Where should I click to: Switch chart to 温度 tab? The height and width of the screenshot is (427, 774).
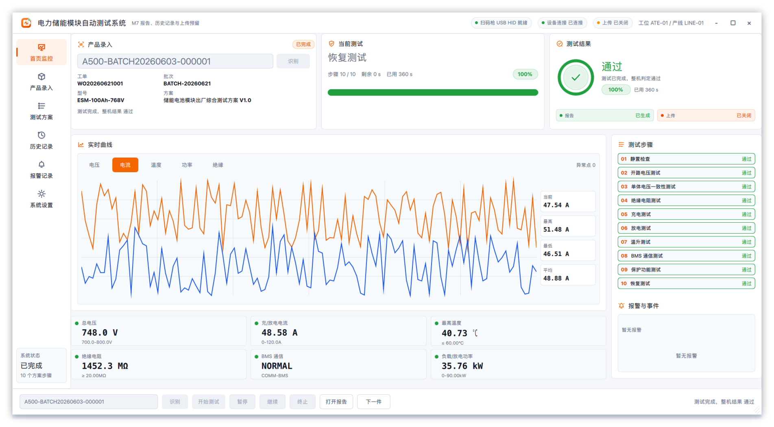tap(156, 165)
